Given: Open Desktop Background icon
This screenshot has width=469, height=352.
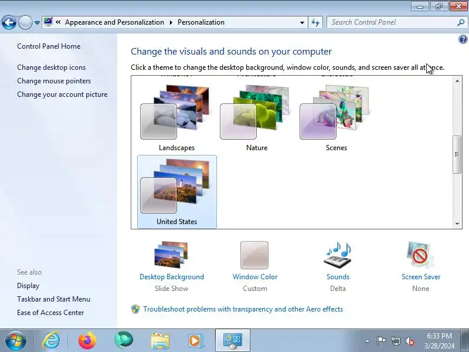Looking at the screenshot, I should tap(171, 255).
